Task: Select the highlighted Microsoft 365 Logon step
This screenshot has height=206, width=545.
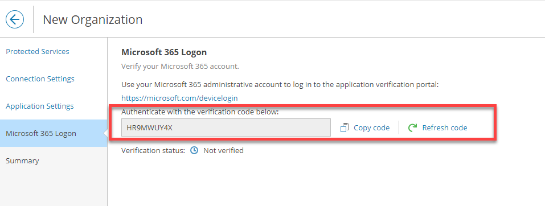Action: 54,133
